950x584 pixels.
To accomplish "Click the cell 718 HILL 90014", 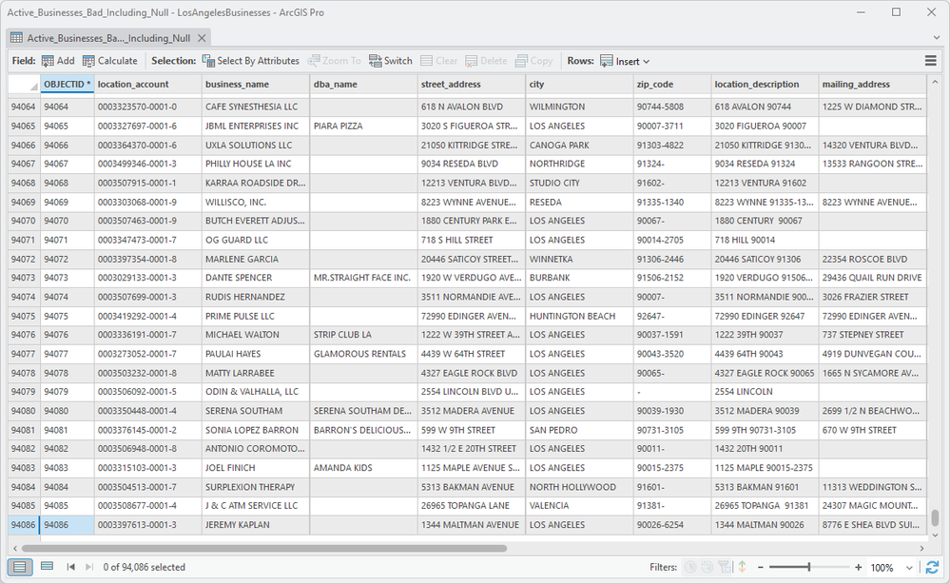I will [x=765, y=240].
